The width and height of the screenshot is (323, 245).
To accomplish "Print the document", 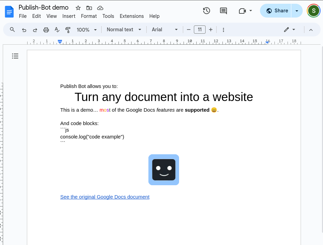I will click(46, 30).
